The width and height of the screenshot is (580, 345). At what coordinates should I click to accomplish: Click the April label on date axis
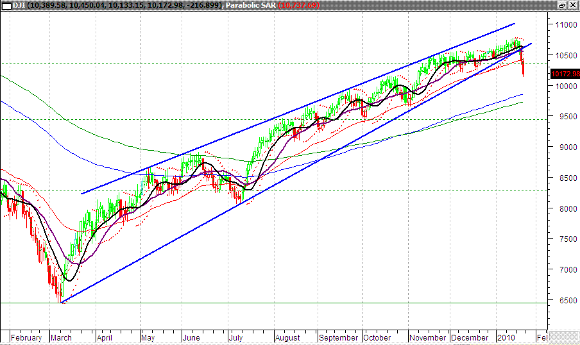[x=105, y=337]
